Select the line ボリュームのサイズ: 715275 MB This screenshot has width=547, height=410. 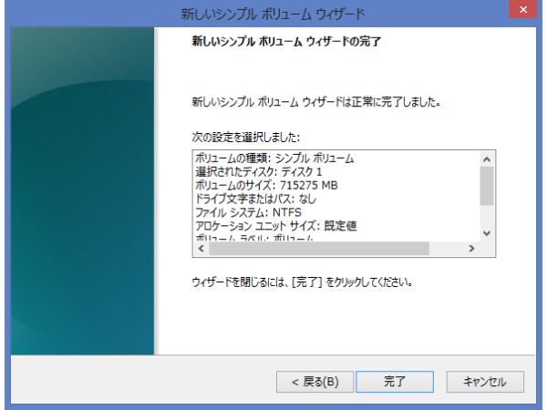click(266, 186)
